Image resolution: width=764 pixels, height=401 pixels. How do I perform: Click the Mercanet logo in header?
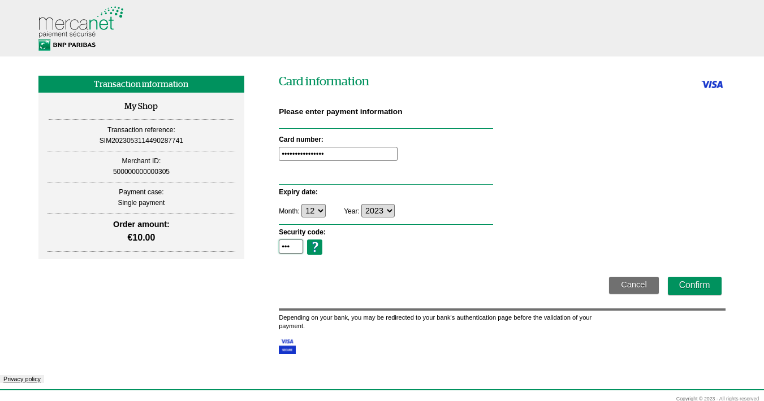coord(80,22)
